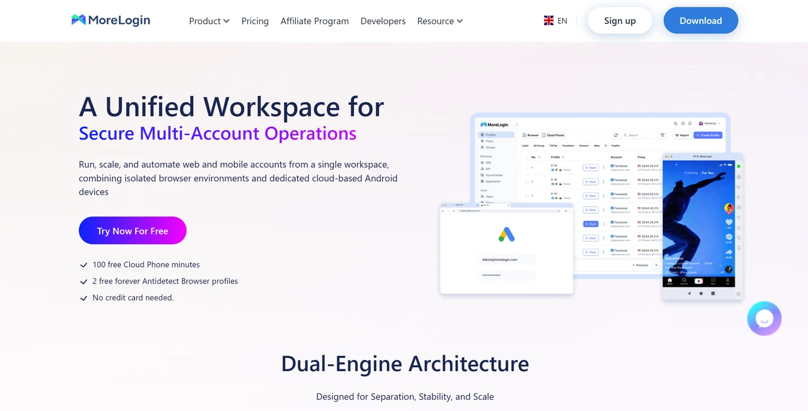
Task: Tap the plus create icon on phone
Action: pos(699,281)
